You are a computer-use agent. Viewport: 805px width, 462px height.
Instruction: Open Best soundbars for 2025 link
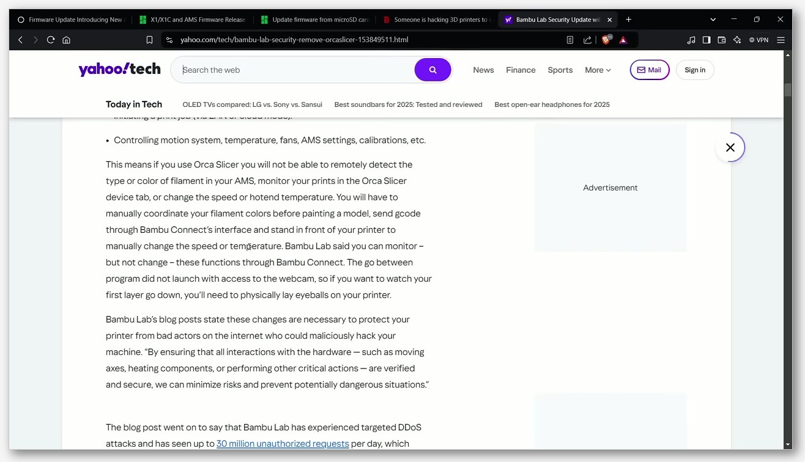408,105
